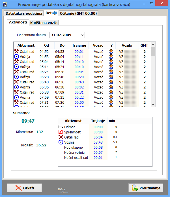Image resolution: width=170 pixels, height=197 pixels.
Task: Click Spremnost icon in summary table
Action: coord(61,132)
